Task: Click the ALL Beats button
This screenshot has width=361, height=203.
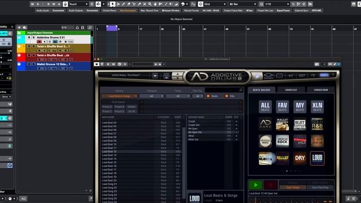Action: [x=265, y=107]
